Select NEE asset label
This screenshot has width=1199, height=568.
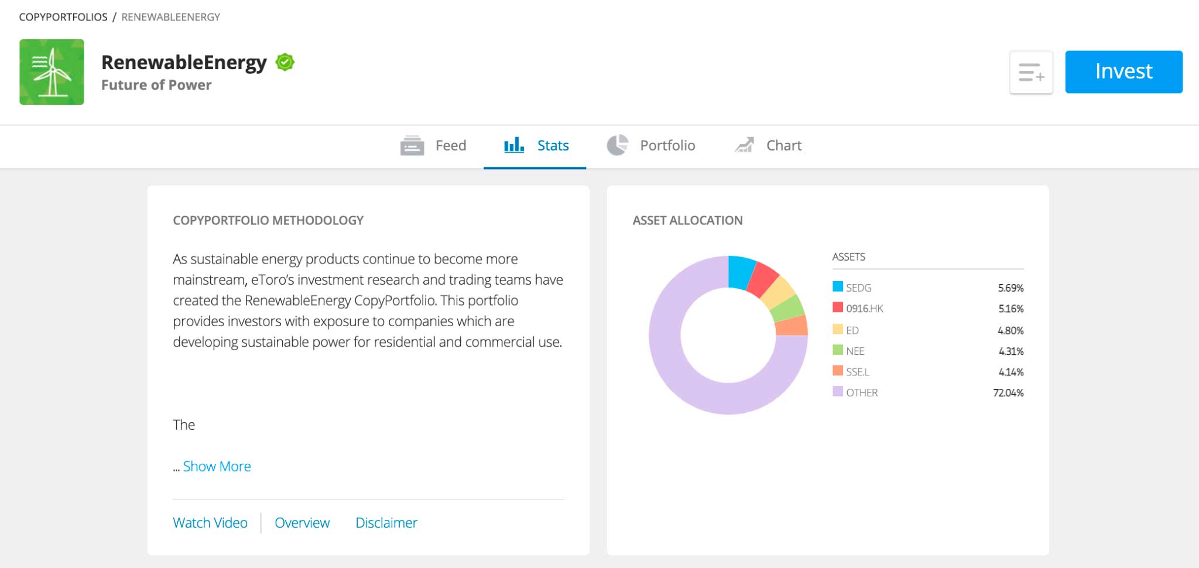pyautogui.click(x=855, y=351)
